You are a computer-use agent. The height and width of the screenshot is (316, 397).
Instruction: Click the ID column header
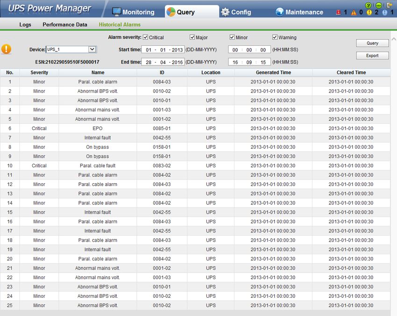(x=162, y=72)
